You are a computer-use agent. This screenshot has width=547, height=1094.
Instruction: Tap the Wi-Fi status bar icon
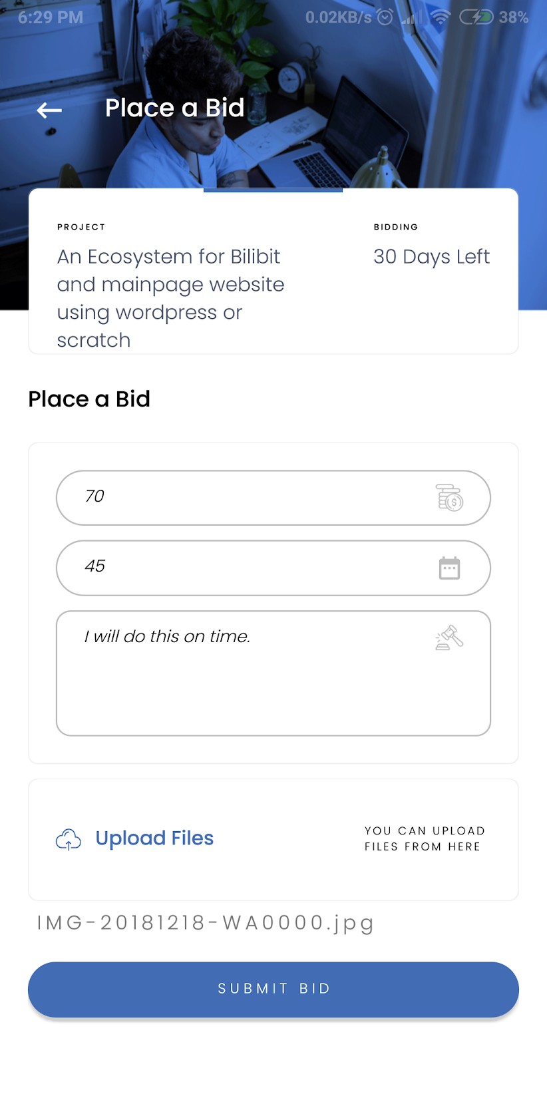441,17
